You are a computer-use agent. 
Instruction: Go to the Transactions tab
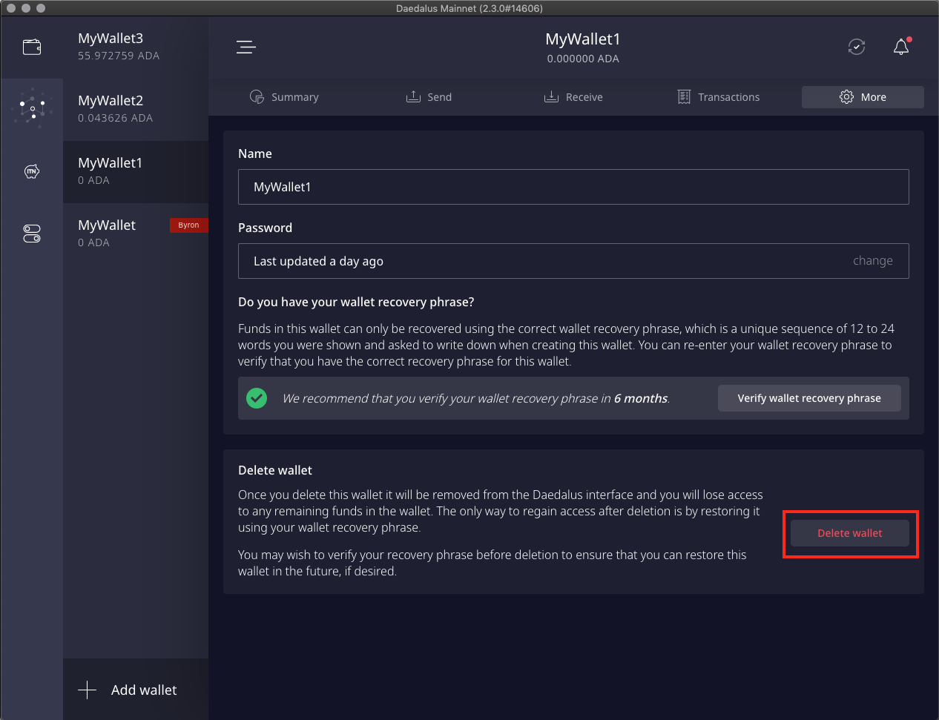(719, 97)
